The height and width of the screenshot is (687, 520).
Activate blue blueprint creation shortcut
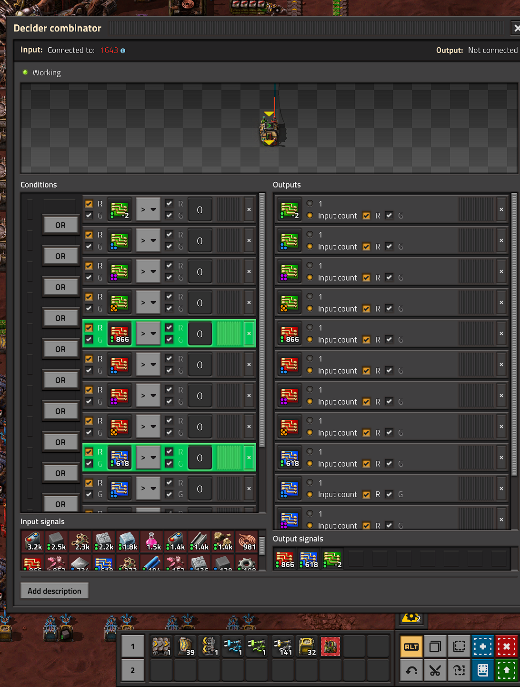tap(482, 647)
